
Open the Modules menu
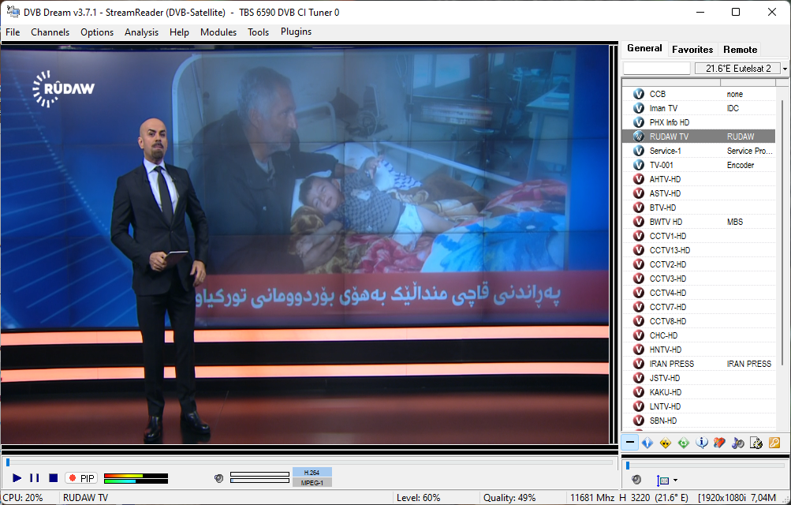218,32
